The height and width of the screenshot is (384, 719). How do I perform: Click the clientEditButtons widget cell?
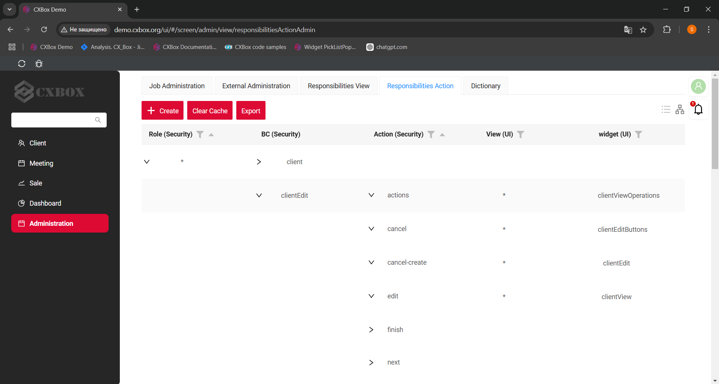pyautogui.click(x=622, y=230)
